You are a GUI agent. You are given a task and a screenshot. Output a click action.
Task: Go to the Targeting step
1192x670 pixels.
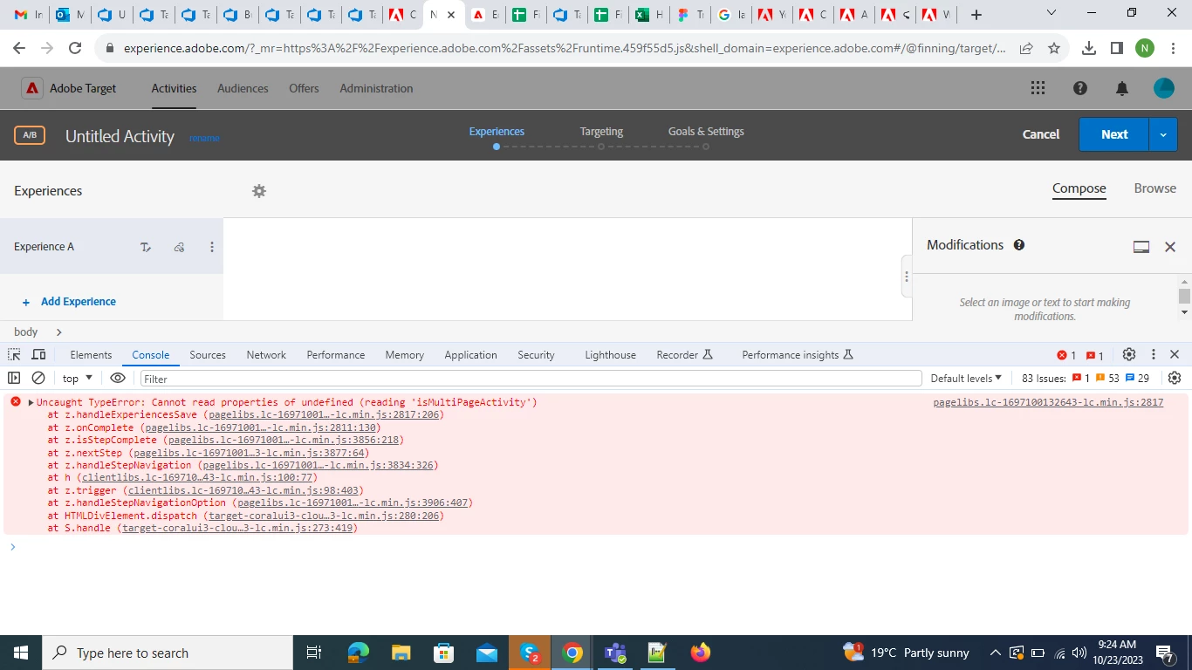(x=601, y=132)
